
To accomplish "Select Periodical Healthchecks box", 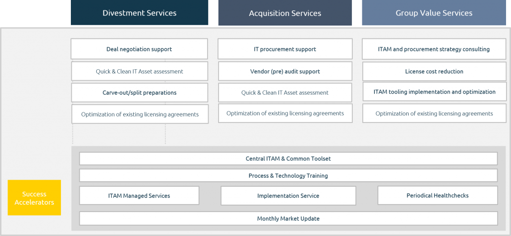I will tap(438, 195).
